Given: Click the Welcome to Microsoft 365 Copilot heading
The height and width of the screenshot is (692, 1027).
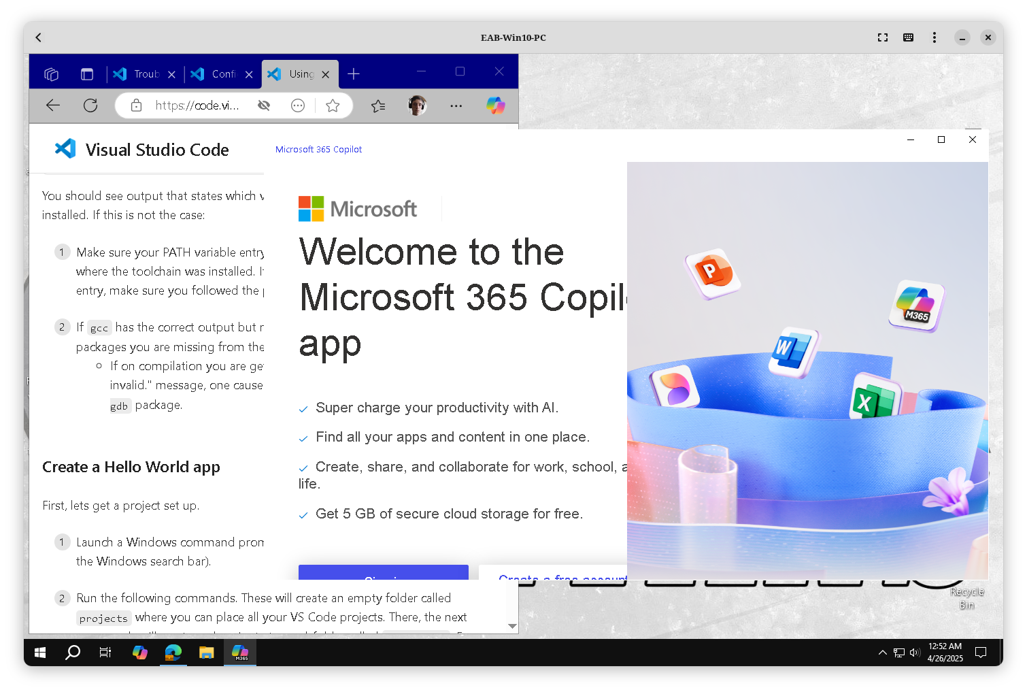Looking at the screenshot, I should 462,297.
